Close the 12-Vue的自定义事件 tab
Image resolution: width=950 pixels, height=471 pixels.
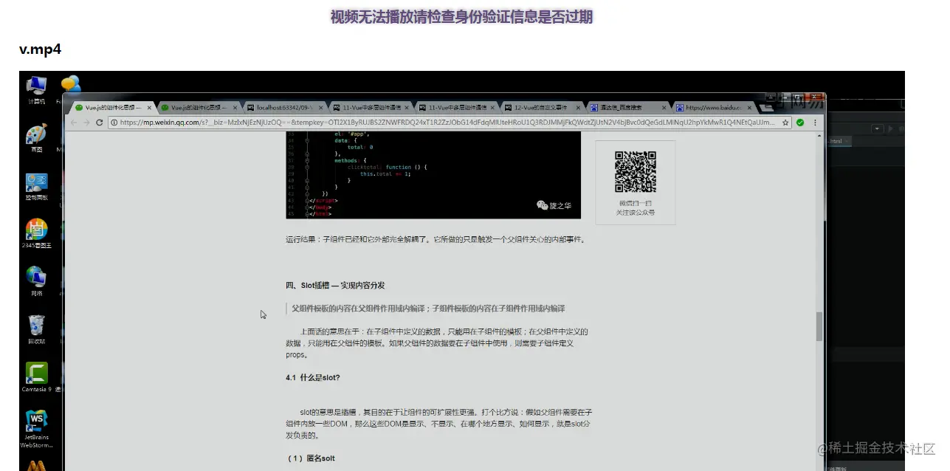tap(576, 107)
